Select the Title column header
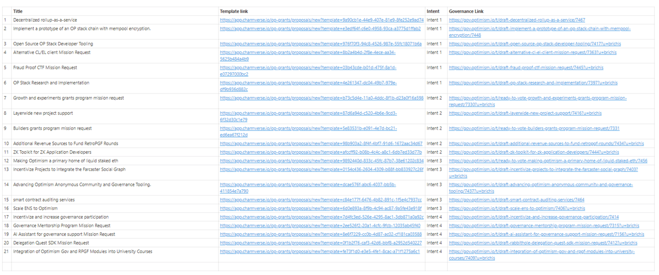Image resolution: width=659 pixels, height=275 pixels. point(18,11)
